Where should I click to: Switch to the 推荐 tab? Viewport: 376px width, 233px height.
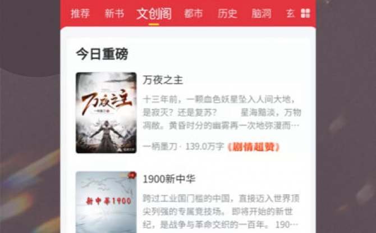click(x=80, y=13)
